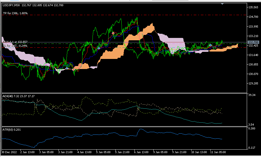Screen dimensions: 261x157
Task: Click the 135.565 price scale value
Action: tap(253, 7)
